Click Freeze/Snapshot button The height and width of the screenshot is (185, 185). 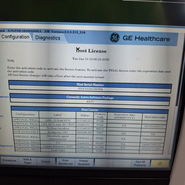tap(84, 163)
